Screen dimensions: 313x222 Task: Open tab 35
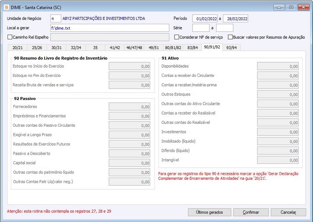96,48
